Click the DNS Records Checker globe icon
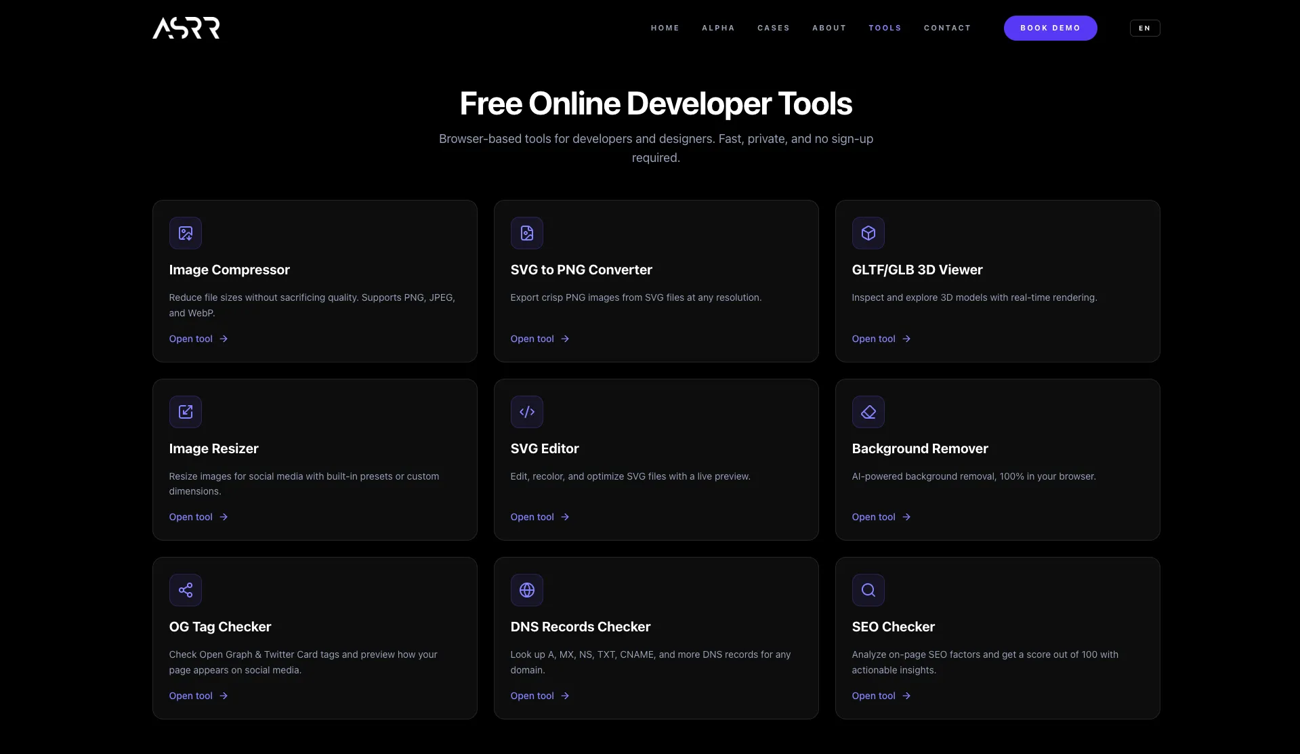 527,590
